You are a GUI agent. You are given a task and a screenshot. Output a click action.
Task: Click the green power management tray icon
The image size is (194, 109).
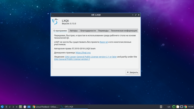174,107
